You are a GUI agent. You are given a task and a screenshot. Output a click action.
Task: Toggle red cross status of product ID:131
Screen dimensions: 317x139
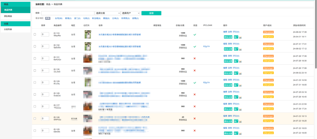pos(195,59)
